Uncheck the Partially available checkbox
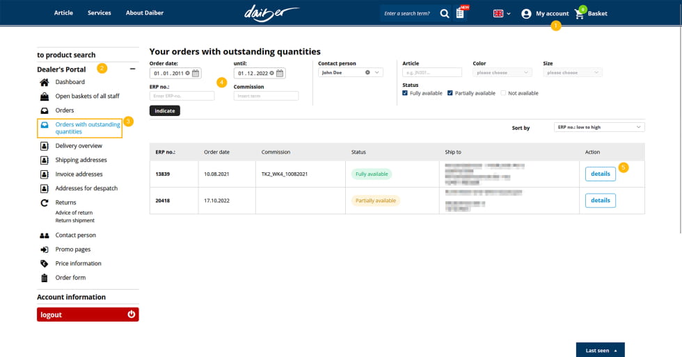Screen dimensions: 682x357 point(450,93)
